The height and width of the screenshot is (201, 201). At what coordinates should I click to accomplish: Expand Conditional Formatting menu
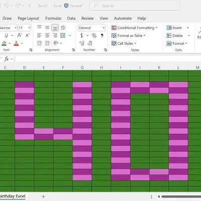pyautogui.click(x=135, y=28)
